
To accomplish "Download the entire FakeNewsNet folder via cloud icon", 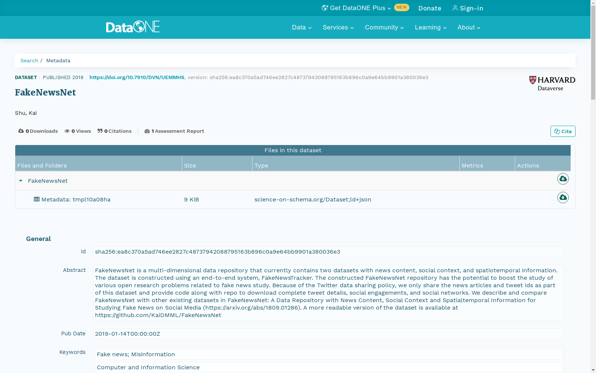I will pyautogui.click(x=563, y=179).
